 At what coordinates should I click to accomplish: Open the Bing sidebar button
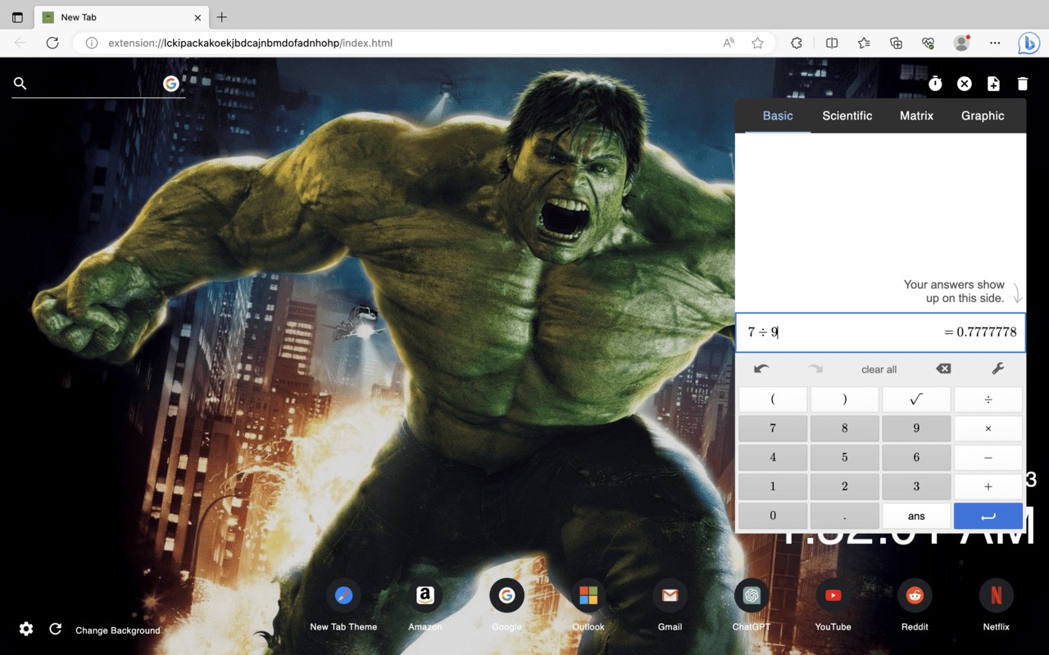pyautogui.click(x=1029, y=43)
